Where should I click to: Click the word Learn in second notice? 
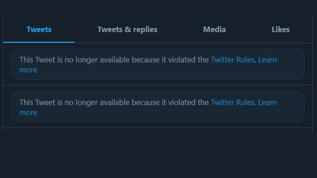point(267,102)
